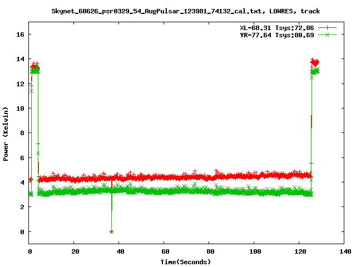Click the green YR legend line sample
This screenshot has height=267, width=356.
coord(327,34)
